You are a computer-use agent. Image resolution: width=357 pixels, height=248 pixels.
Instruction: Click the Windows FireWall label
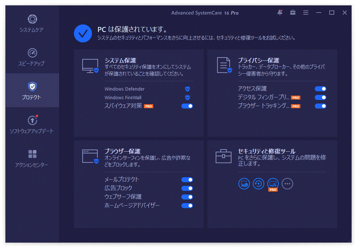click(x=123, y=97)
